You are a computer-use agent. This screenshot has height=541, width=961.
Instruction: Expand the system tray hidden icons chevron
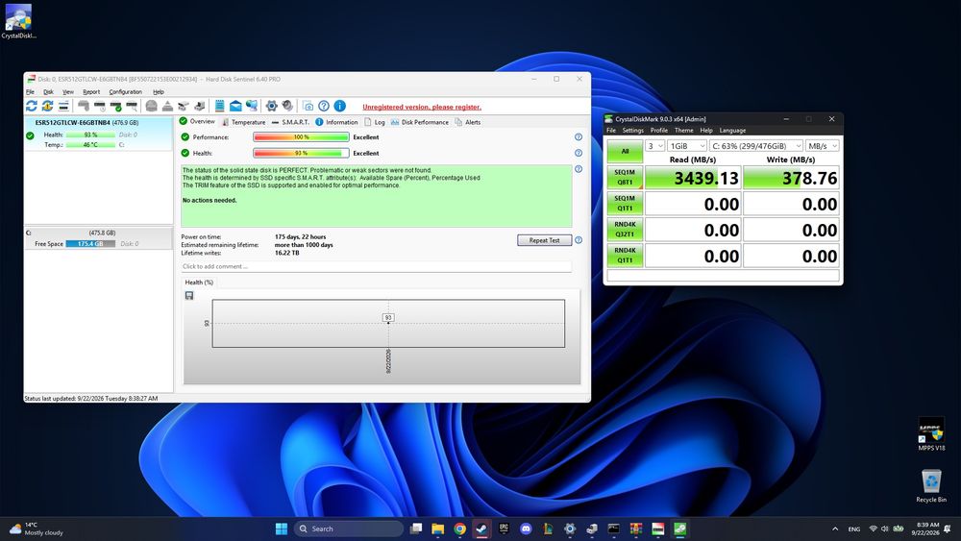(x=835, y=529)
